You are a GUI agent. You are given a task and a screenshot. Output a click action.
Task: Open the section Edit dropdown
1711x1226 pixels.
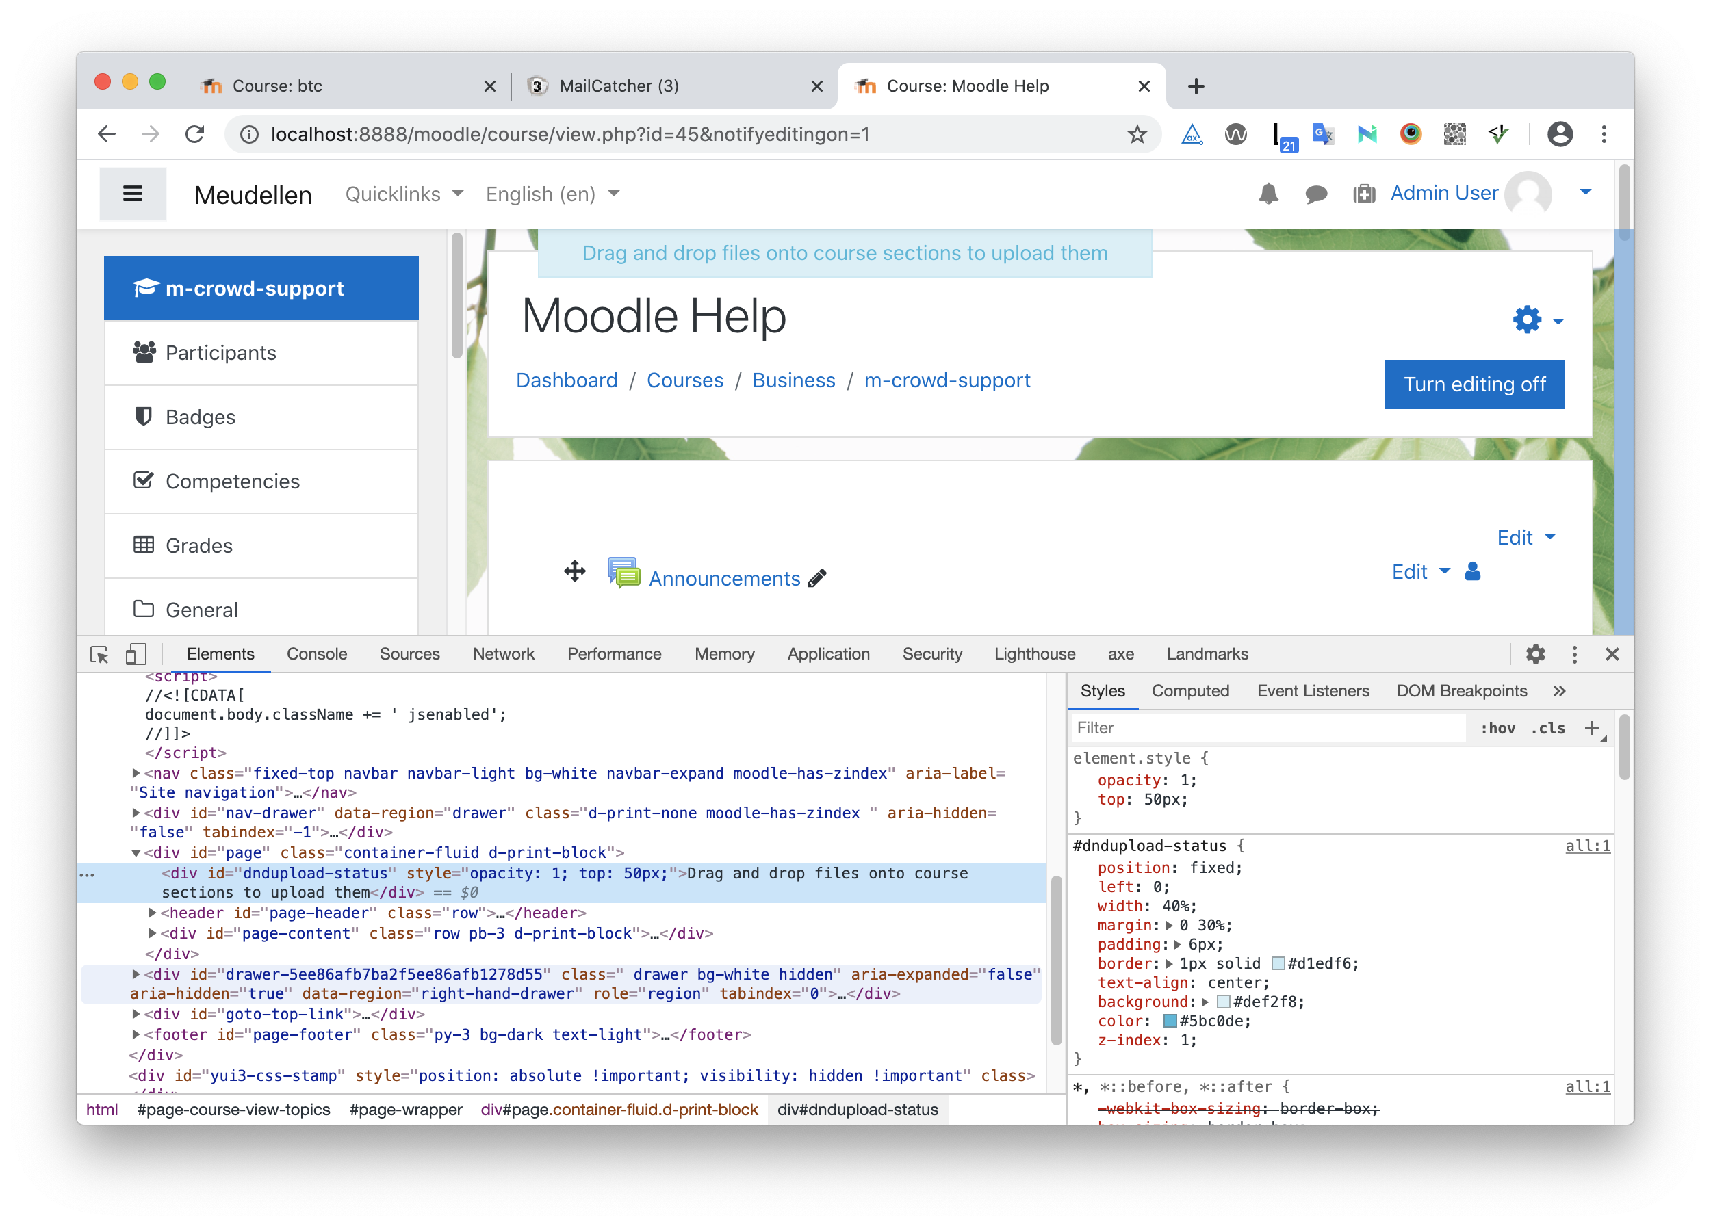click(x=1526, y=537)
